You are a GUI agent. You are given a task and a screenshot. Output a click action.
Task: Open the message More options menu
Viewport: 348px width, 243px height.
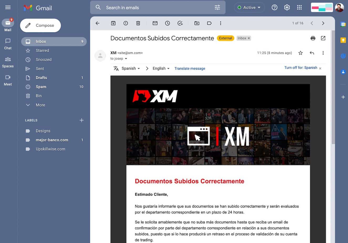coord(323,53)
